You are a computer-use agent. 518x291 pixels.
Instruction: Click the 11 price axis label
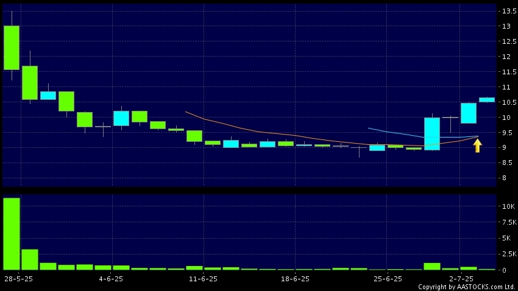[x=506, y=87]
